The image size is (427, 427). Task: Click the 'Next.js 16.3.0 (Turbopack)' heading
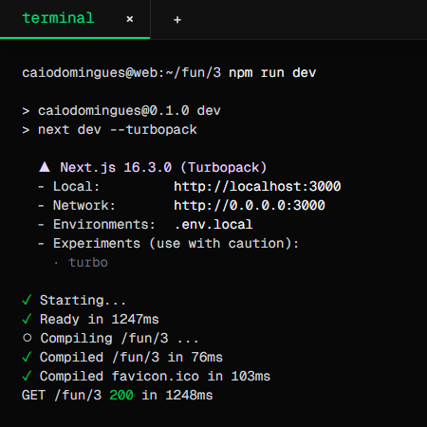pyautogui.click(x=163, y=167)
